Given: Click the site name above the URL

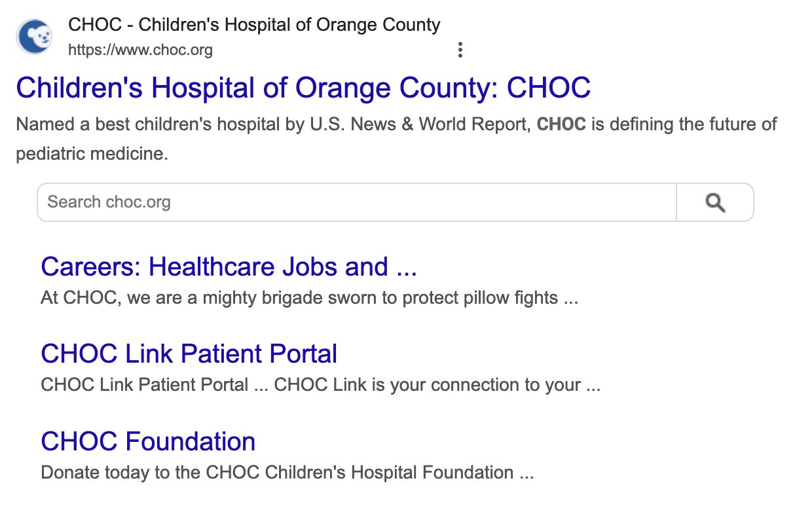Looking at the screenshot, I should (x=254, y=26).
